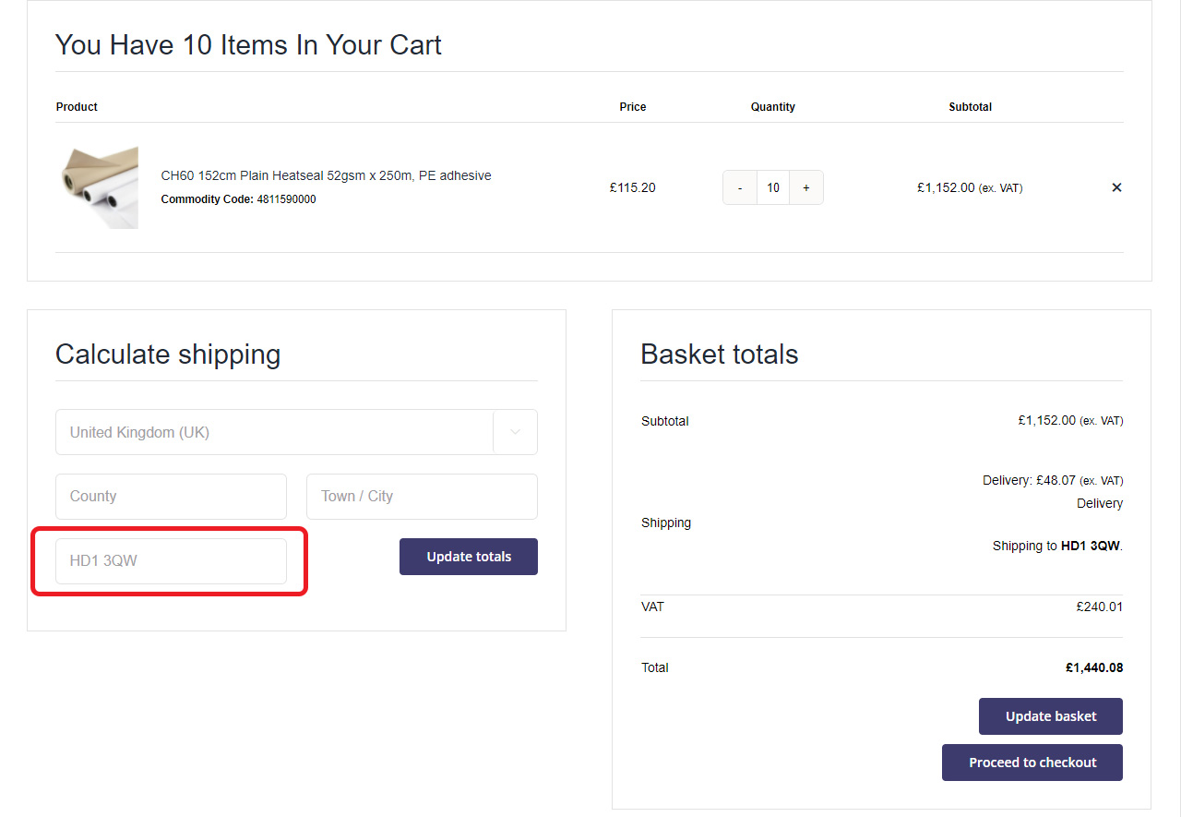Click the bold HD1 3QW shipping destination
The width and height of the screenshot is (1181, 817).
pos(1090,546)
